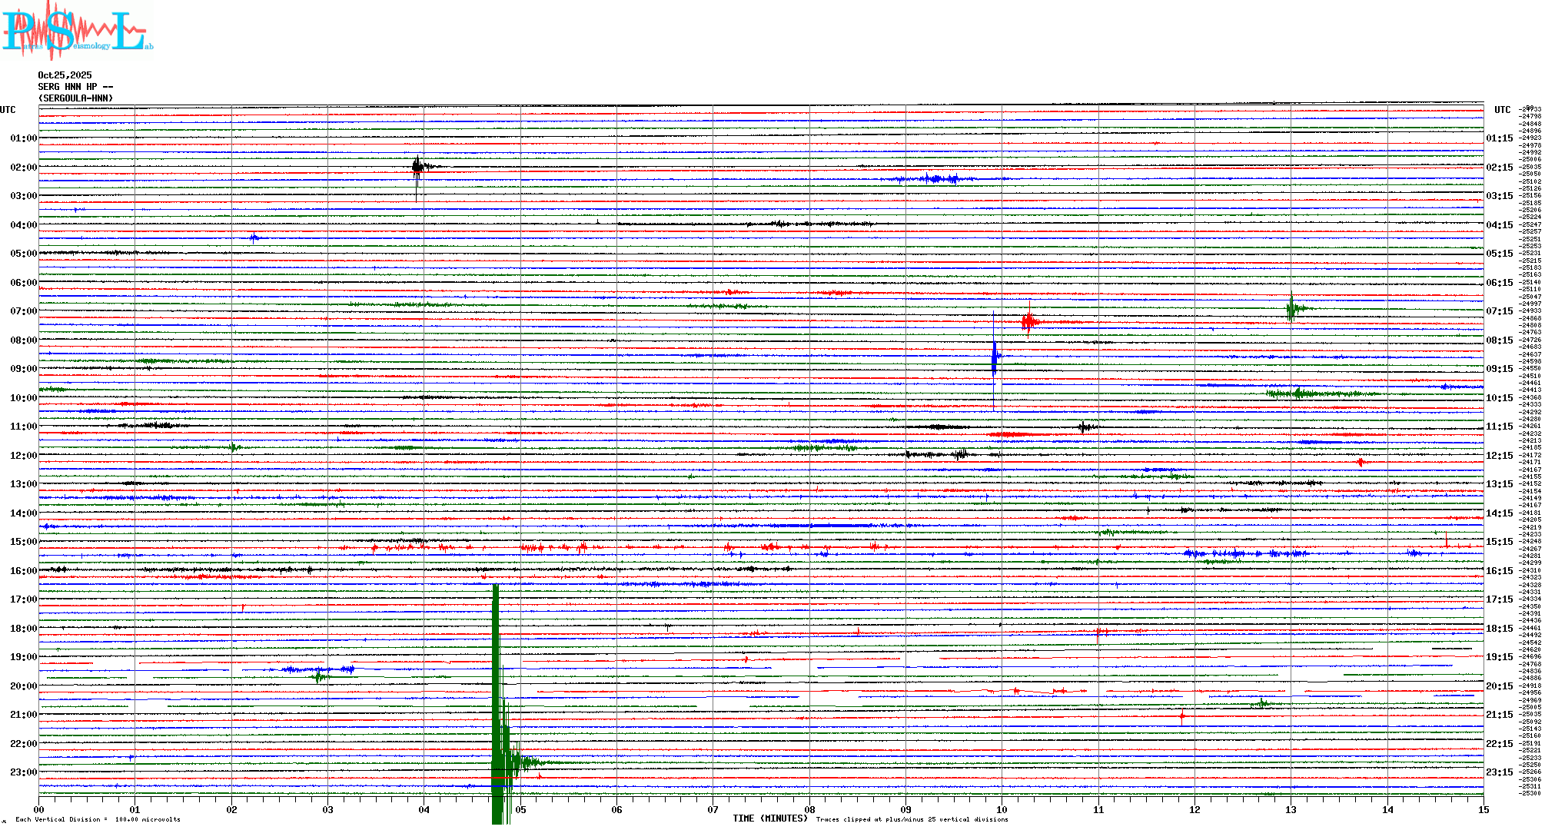Click the 17:00 hour label on left axis
This screenshot has height=830, width=1545.
23,599
